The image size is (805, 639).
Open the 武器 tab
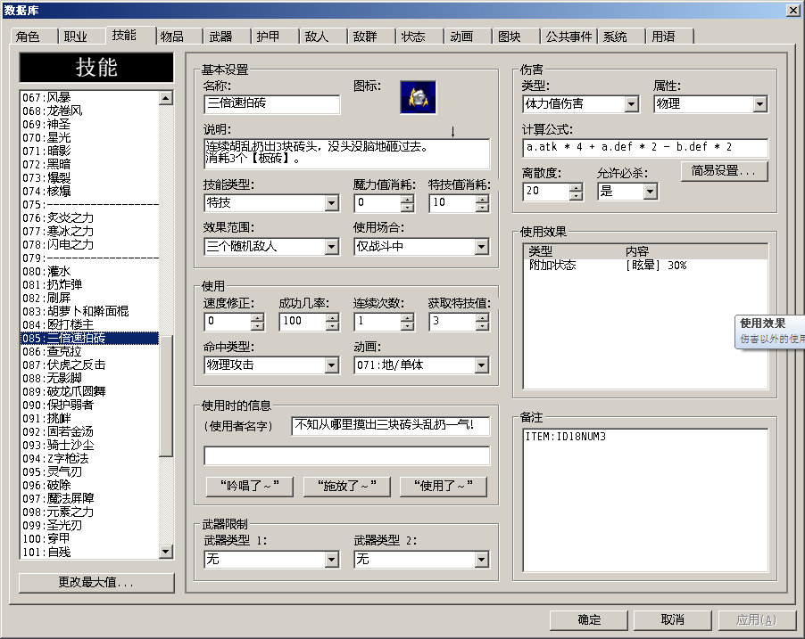point(227,37)
